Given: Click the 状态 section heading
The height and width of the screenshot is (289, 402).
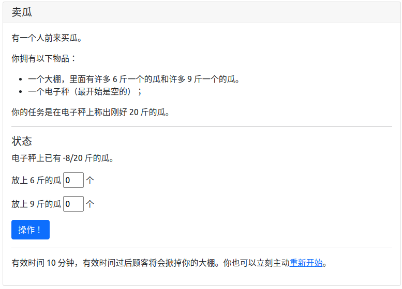Looking at the screenshot, I should [22, 141].
